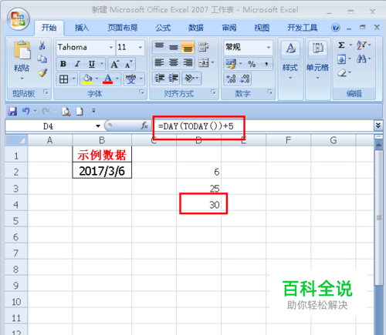The width and height of the screenshot is (386, 335).
Task: Open the 视图 View tab
Action: 262,28
